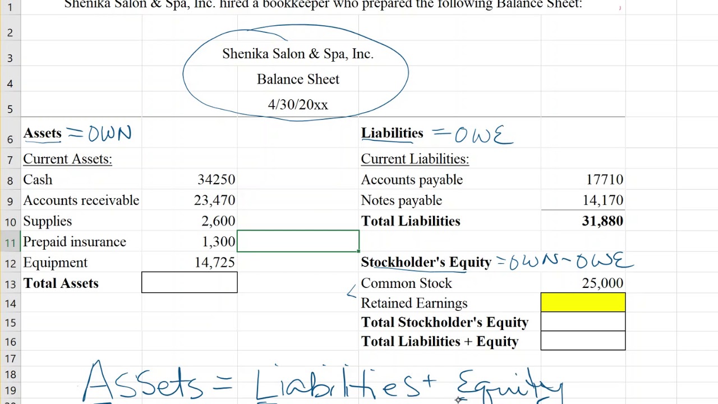718x404 pixels.
Task: Click the Supplies label cell
Action: tap(81, 221)
